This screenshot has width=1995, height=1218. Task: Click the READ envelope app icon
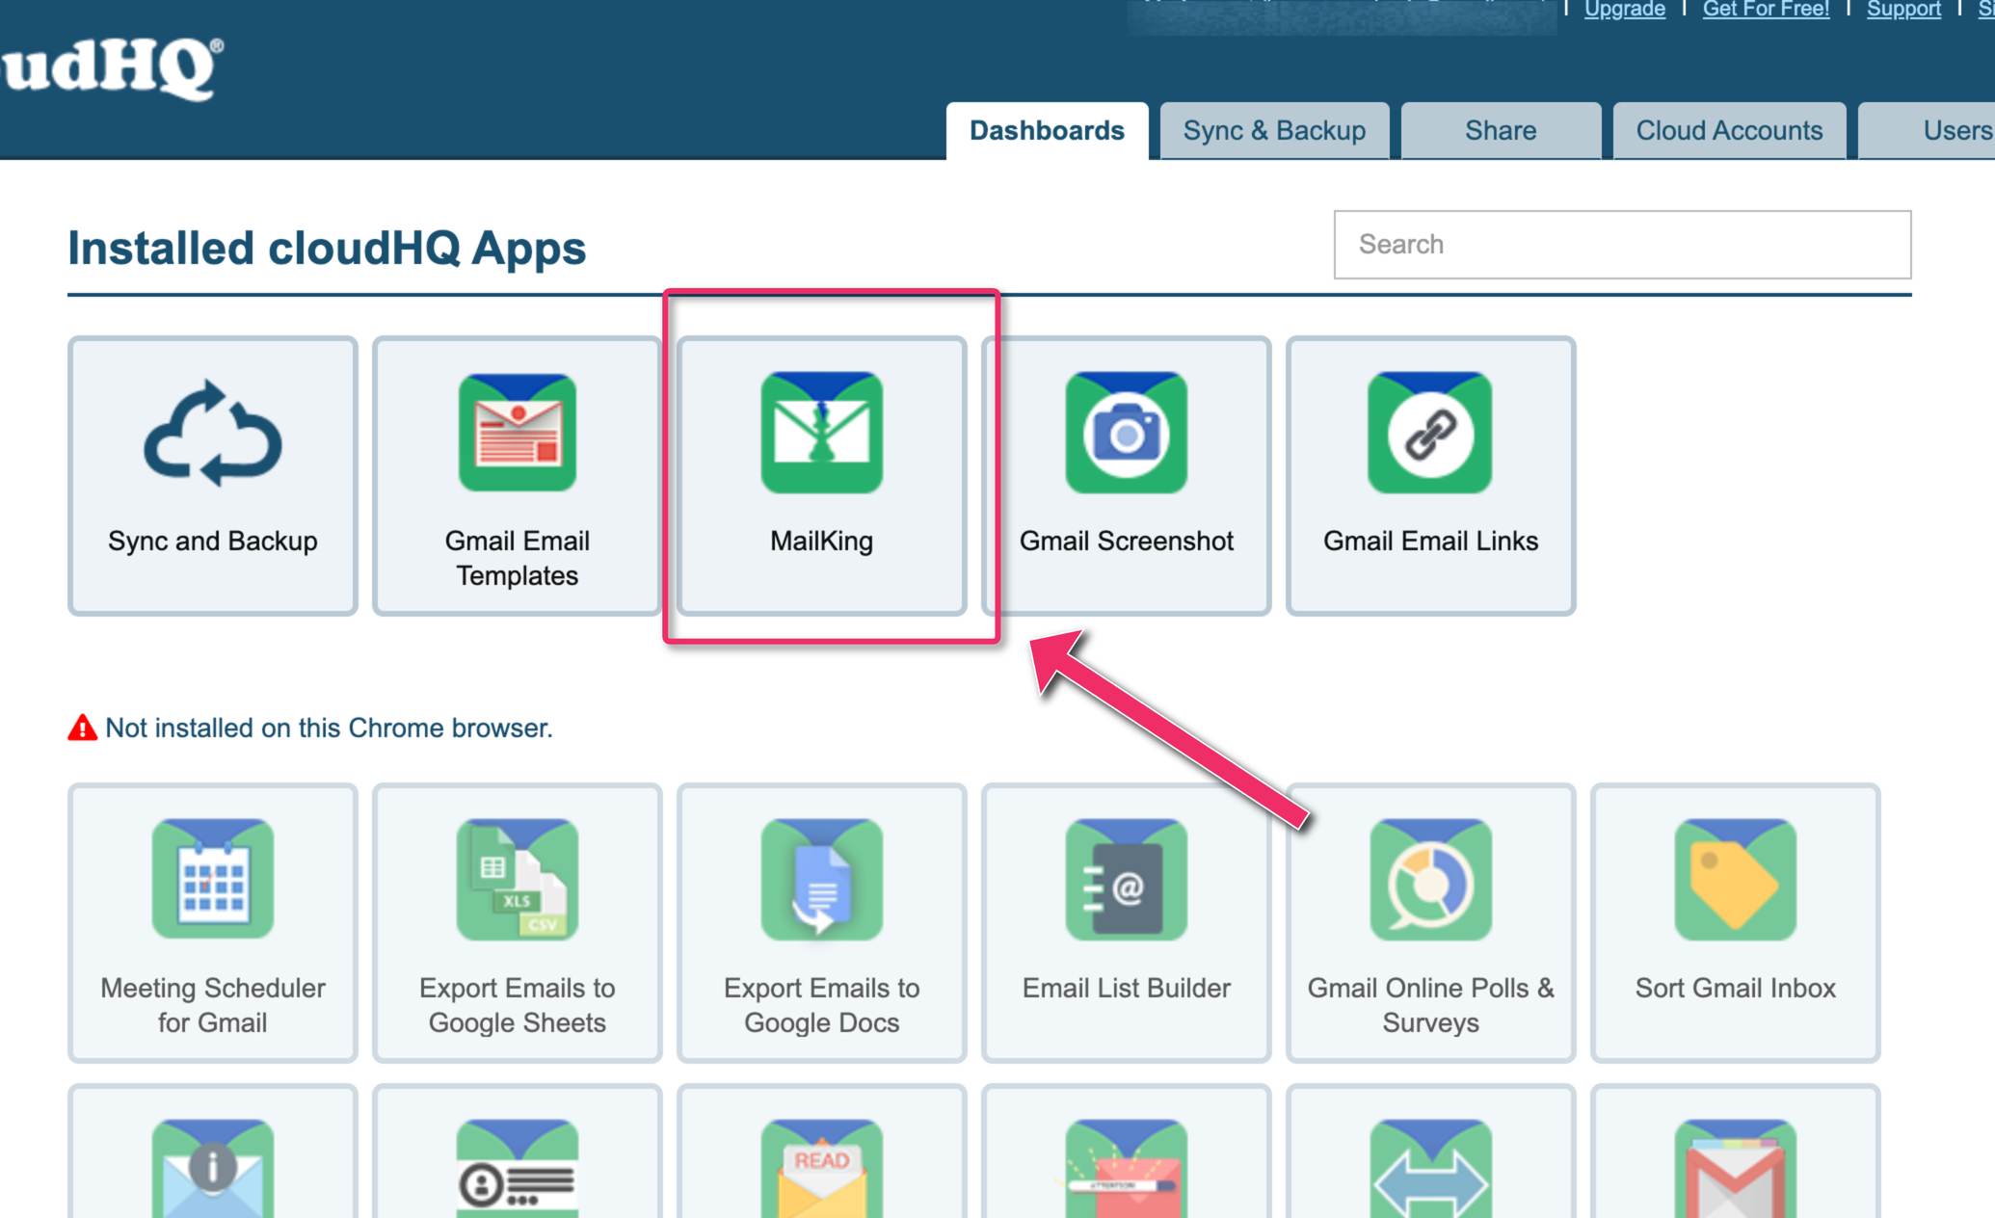tap(822, 1168)
